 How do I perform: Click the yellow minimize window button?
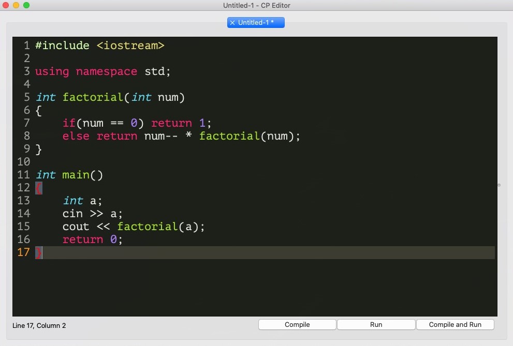pos(16,5)
